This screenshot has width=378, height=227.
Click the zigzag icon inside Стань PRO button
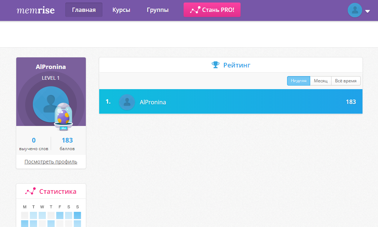point(195,10)
